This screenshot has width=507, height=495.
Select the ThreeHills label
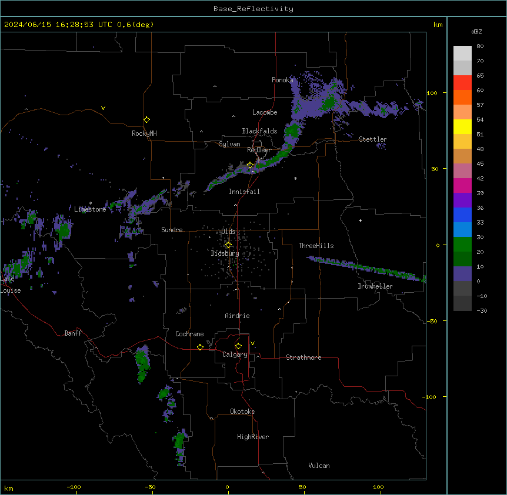316,246
